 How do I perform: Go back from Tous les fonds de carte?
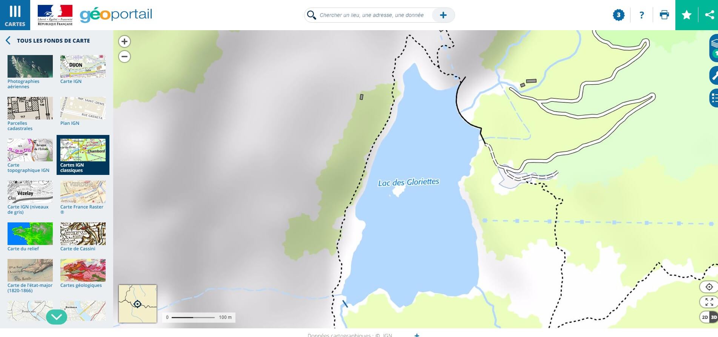pos(8,41)
